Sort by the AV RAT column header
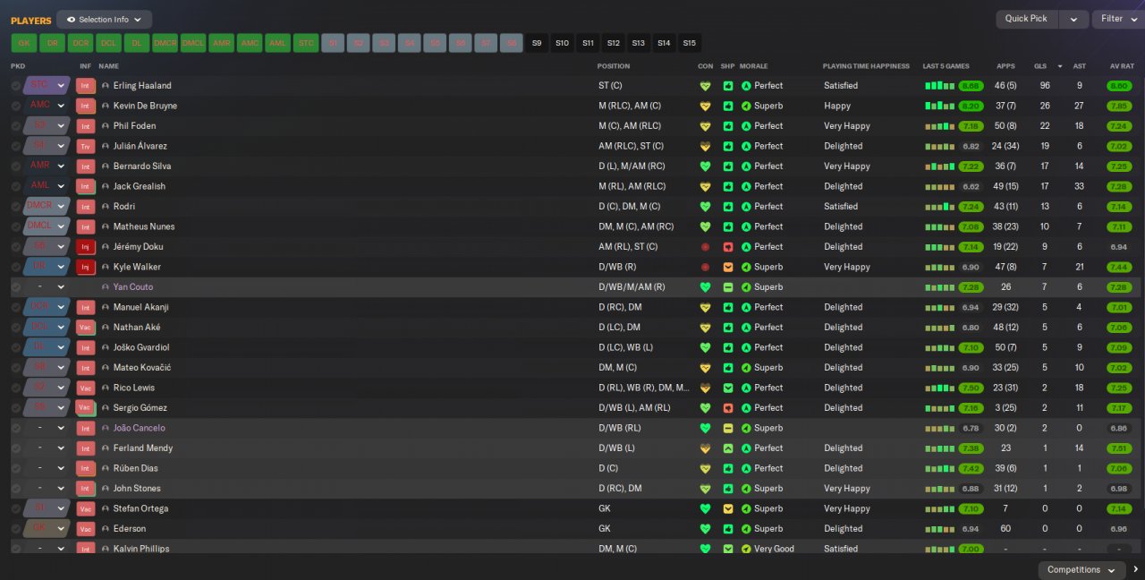Image resolution: width=1145 pixels, height=580 pixels. tap(1122, 66)
